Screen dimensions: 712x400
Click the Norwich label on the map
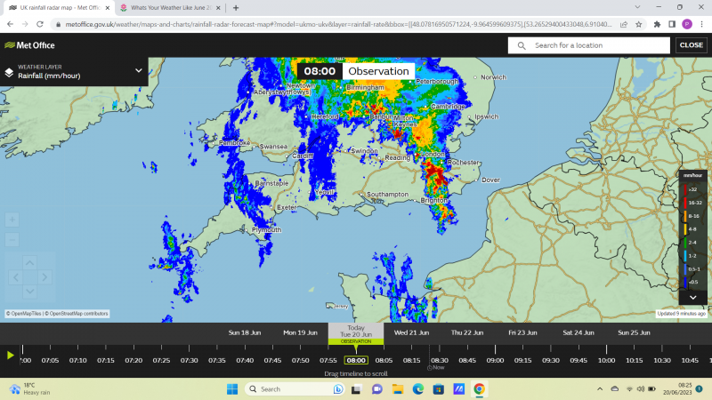coord(493,77)
